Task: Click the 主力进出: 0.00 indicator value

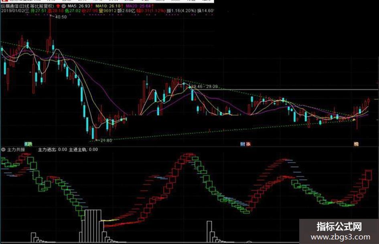Action: pos(53,149)
